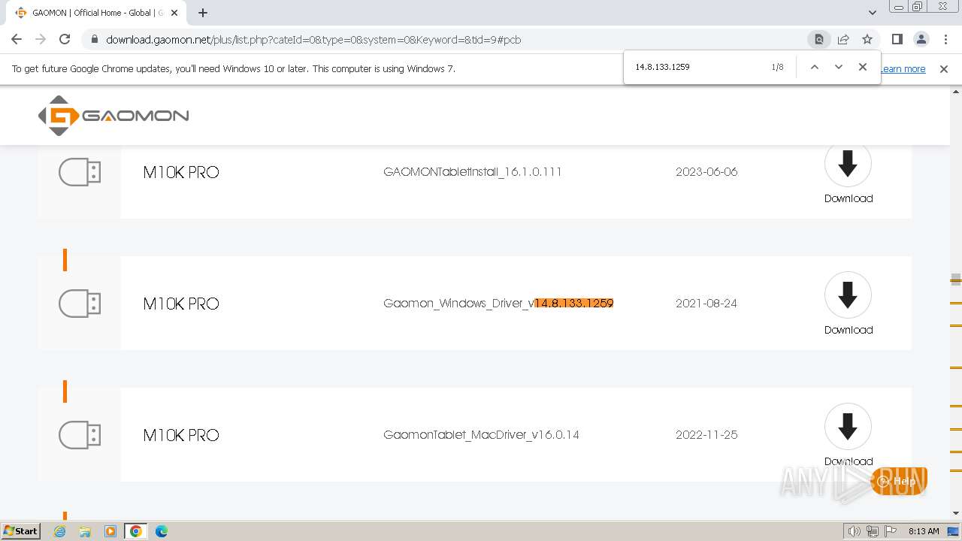
Task: Click the USB icon beside Windows Driver row
Action: [x=80, y=304]
